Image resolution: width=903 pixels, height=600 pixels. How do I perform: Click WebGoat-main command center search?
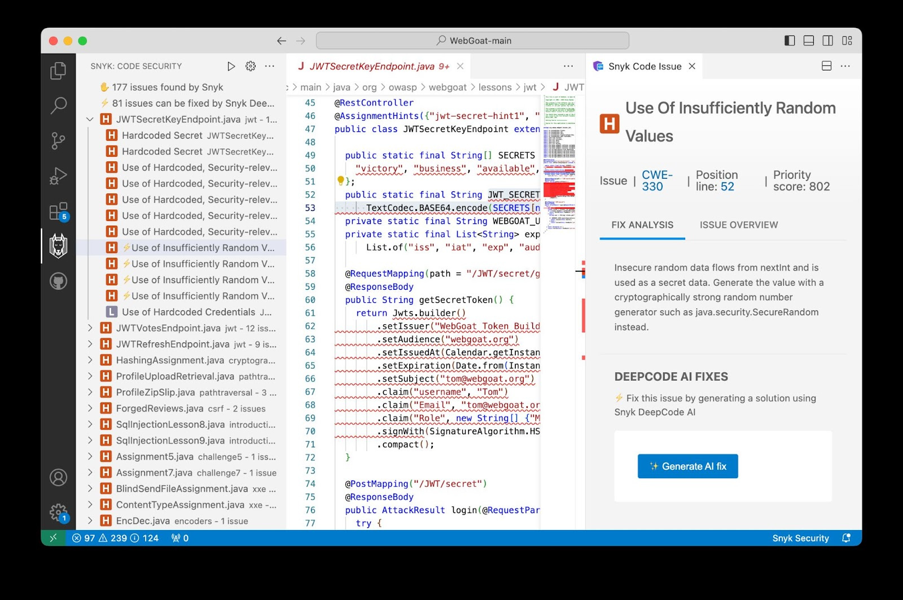(x=472, y=41)
